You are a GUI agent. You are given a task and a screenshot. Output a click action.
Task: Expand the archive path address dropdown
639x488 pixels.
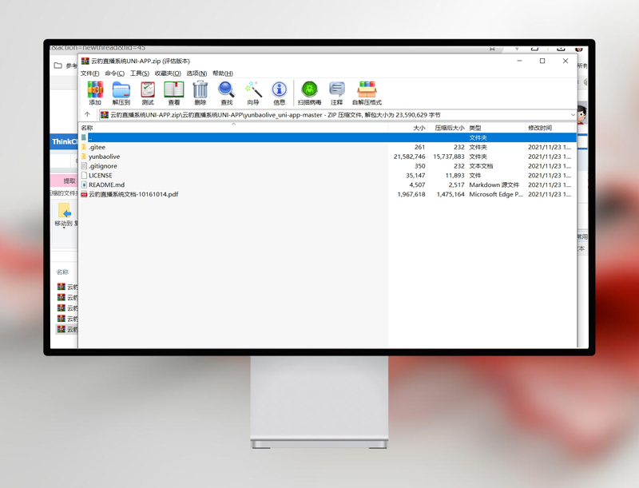click(x=573, y=115)
